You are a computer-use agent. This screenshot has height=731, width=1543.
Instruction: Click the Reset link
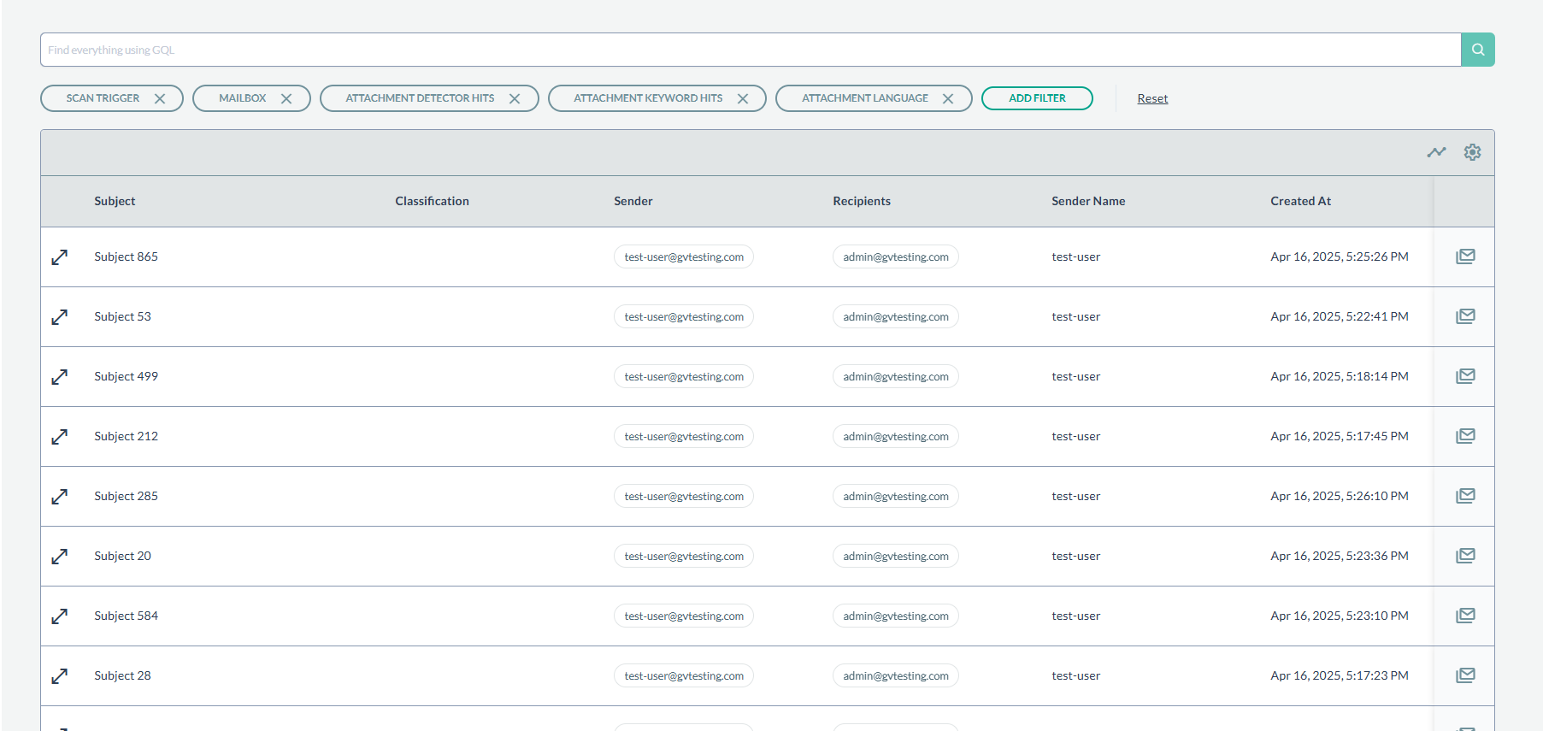(1152, 98)
